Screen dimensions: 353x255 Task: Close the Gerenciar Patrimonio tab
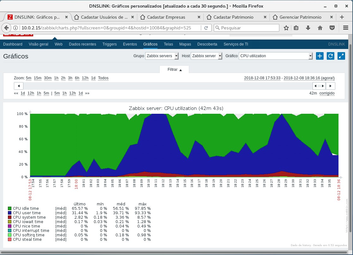pyautogui.click(x=331, y=17)
